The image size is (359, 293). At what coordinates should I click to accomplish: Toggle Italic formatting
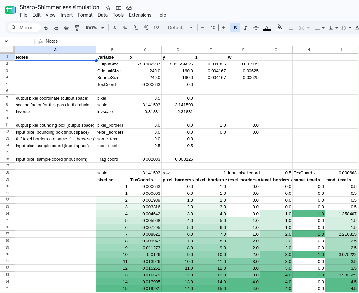tap(246, 28)
